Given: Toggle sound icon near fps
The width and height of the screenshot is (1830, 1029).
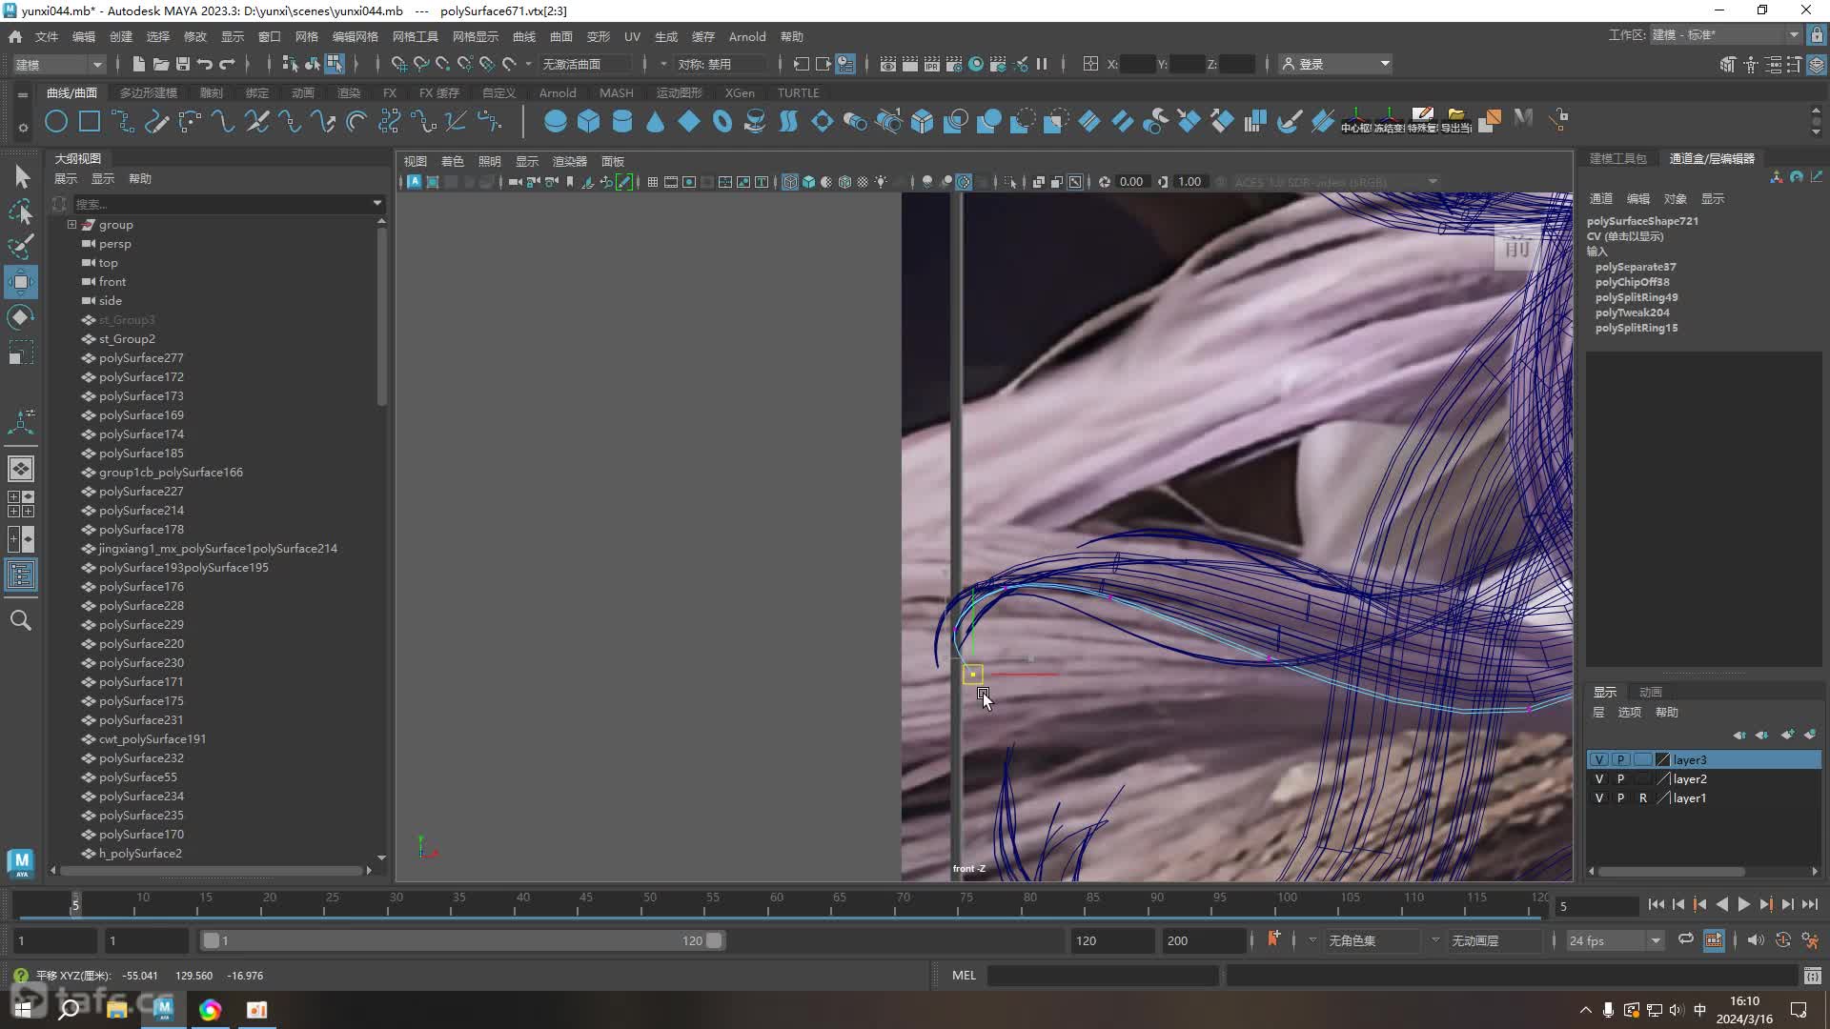Looking at the screenshot, I should (1756, 940).
